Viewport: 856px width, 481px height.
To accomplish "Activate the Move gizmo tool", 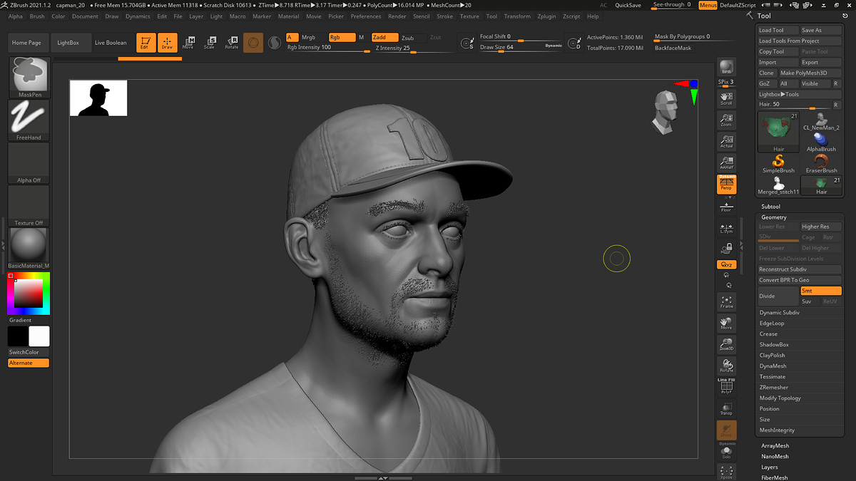I will tap(188, 43).
